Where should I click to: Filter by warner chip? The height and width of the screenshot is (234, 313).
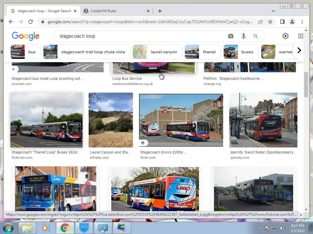tap(278, 52)
